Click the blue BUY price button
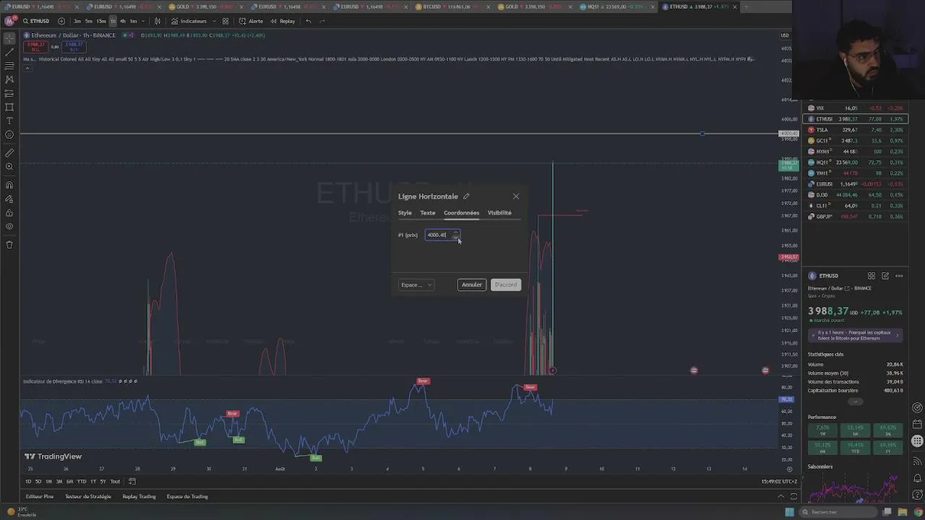The height and width of the screenshot is (520, 925). tap(73, 46)
